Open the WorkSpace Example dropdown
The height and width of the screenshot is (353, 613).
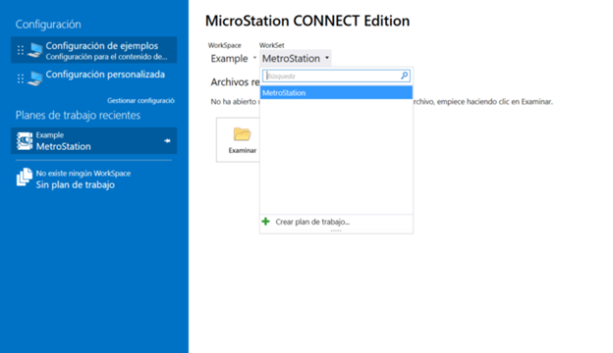[x=234, y=59]
